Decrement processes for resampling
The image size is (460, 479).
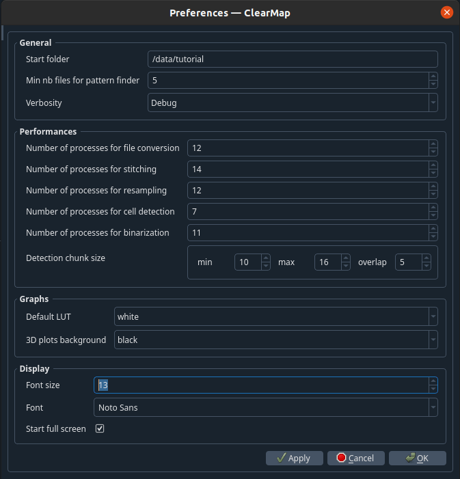click(x=433, y=194)
